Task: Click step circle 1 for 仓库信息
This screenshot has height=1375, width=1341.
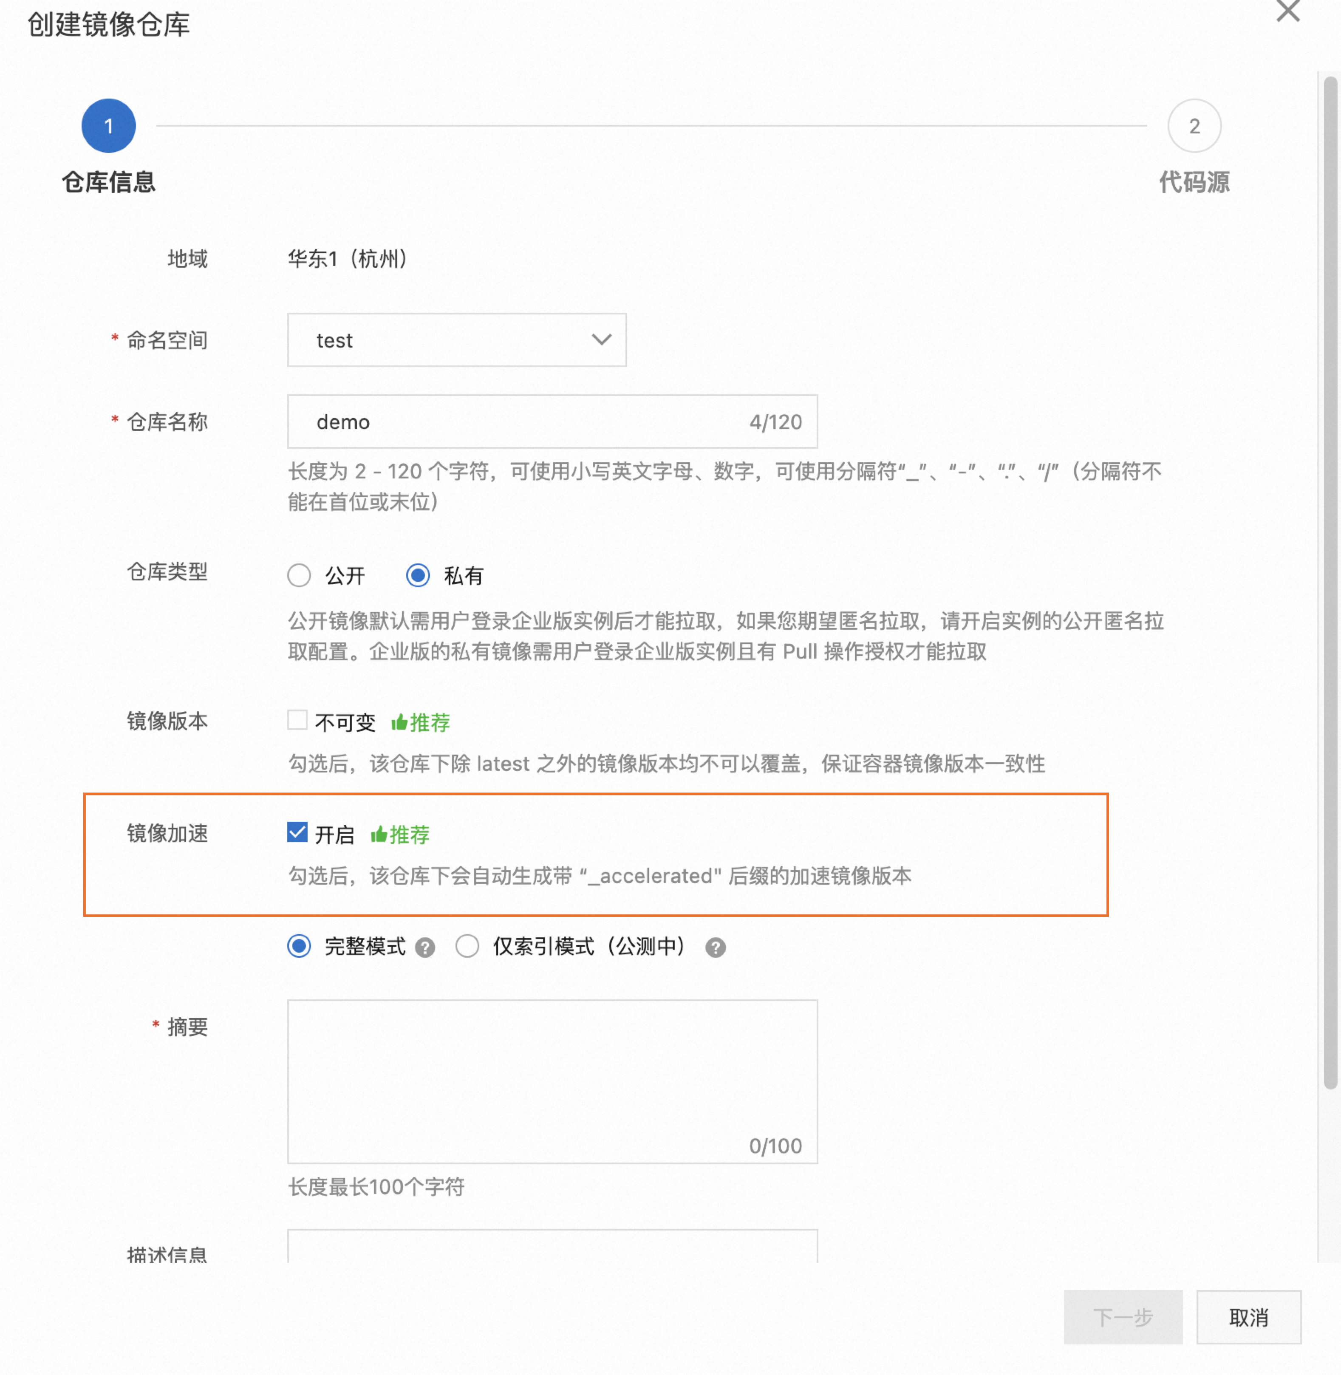Action: coord(108,125)
